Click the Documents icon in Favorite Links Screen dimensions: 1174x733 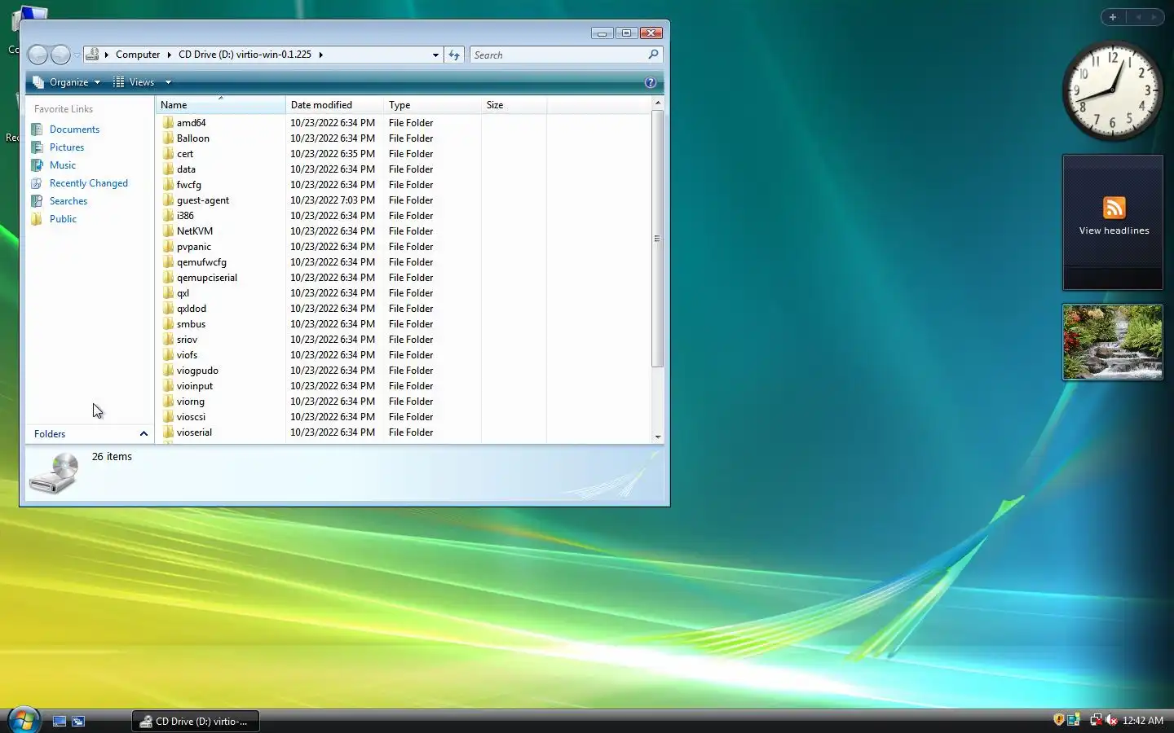tap(37, 129)
